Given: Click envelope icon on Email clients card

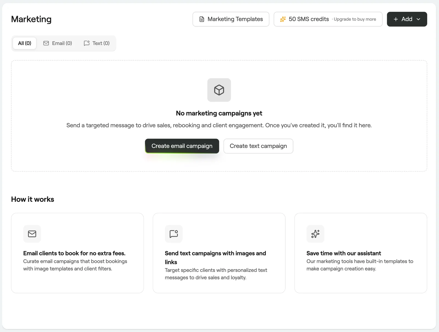Looking at the screenshot, I should (32, 234).
